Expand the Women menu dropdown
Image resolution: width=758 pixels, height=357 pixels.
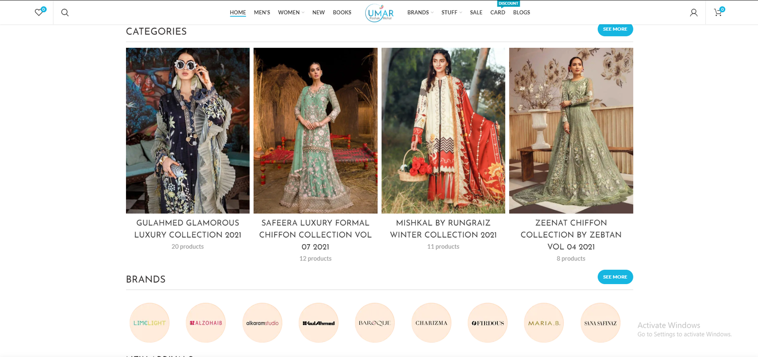pos(291,12)
